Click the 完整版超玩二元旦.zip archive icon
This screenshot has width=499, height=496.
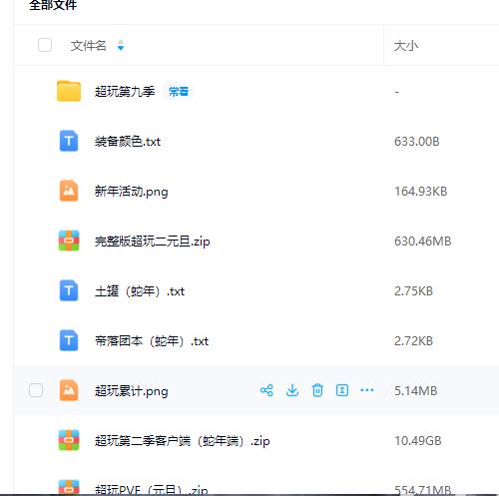point(69,241)
